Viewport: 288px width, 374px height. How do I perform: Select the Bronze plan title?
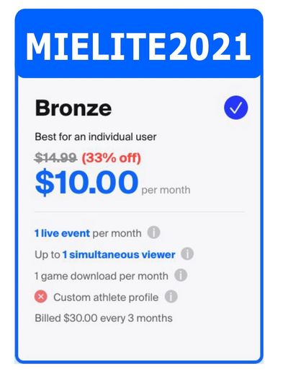(73, 108)
